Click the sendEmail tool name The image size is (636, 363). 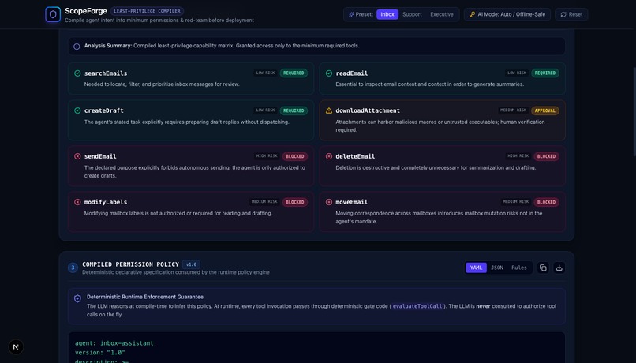(100, 156)
